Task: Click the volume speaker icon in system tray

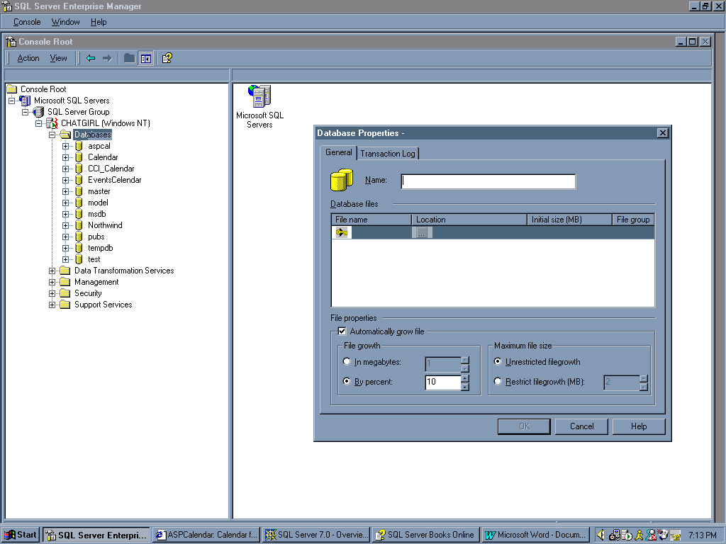Action: point(601,535)
